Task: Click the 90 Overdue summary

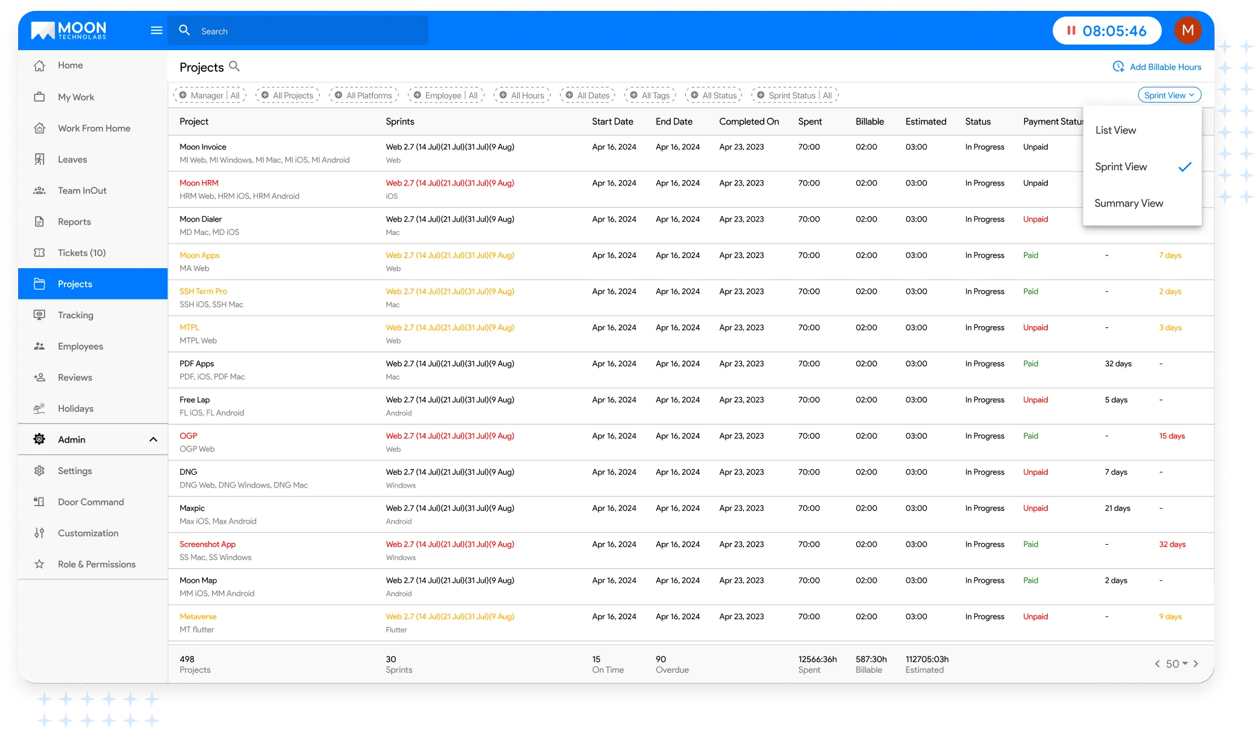Action: click(x=672, y=664)
